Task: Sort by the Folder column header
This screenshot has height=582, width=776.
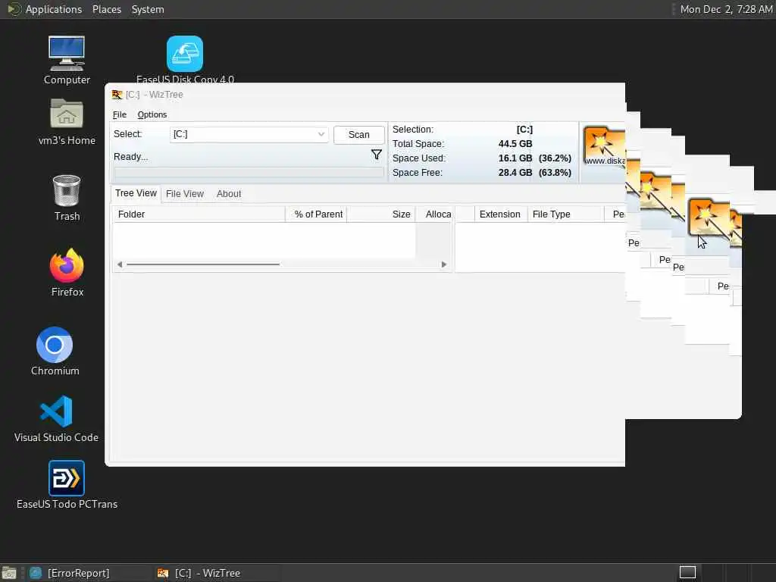Action: (x=199, y=214)
